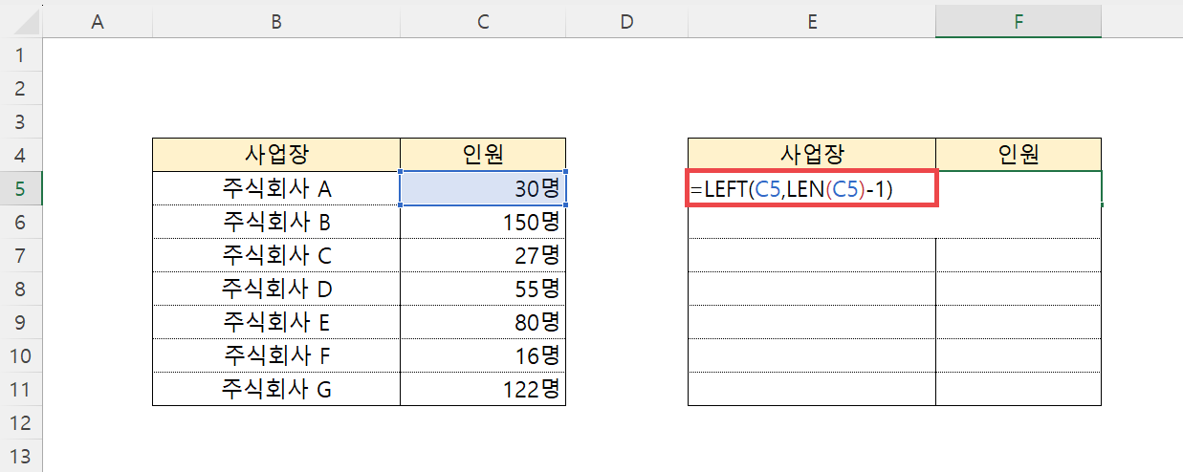Select row 5 header
This screenshot has width=1183, height=472.
21,188
